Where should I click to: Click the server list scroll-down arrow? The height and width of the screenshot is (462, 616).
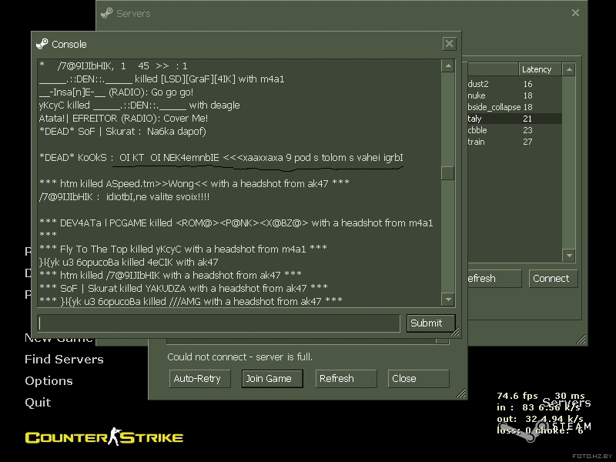pyautogui.click(x=569, y=256)
